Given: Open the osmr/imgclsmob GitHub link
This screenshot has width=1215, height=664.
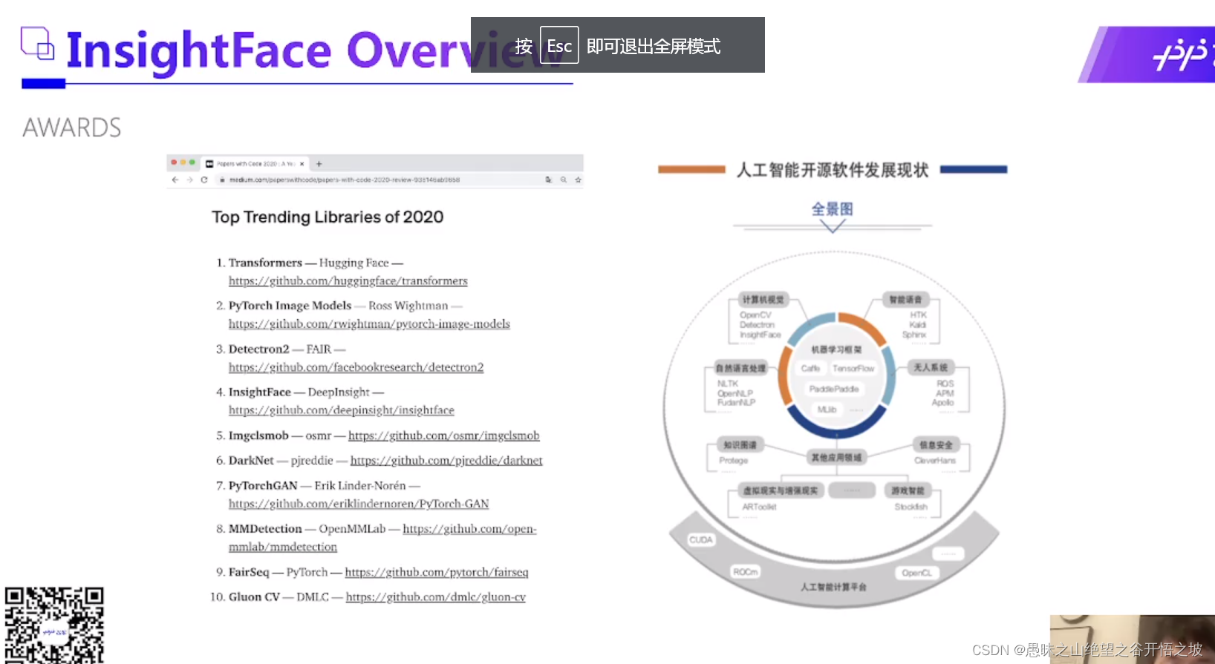Looking at the screenshot, I should pos(443,435).
